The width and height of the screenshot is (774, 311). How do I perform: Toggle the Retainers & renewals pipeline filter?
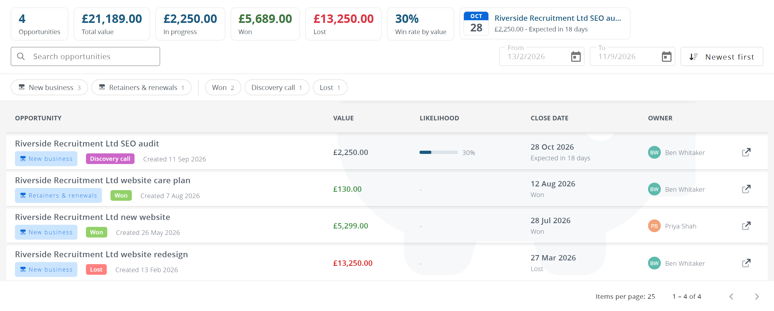141,88
